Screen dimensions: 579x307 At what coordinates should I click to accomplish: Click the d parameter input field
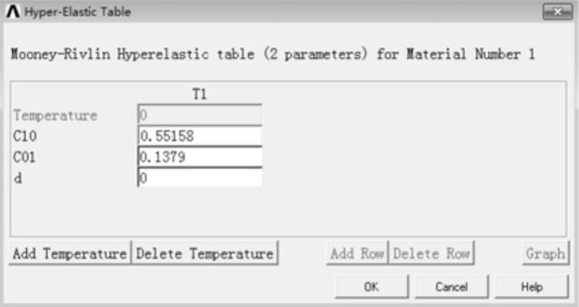(x=199, y=177)
